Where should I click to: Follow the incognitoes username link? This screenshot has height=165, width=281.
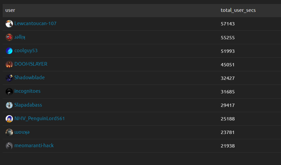pyautogui.click(x=27, y=91)
